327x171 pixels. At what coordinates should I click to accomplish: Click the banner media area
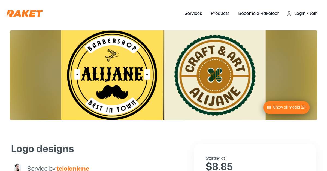[163, 75]
